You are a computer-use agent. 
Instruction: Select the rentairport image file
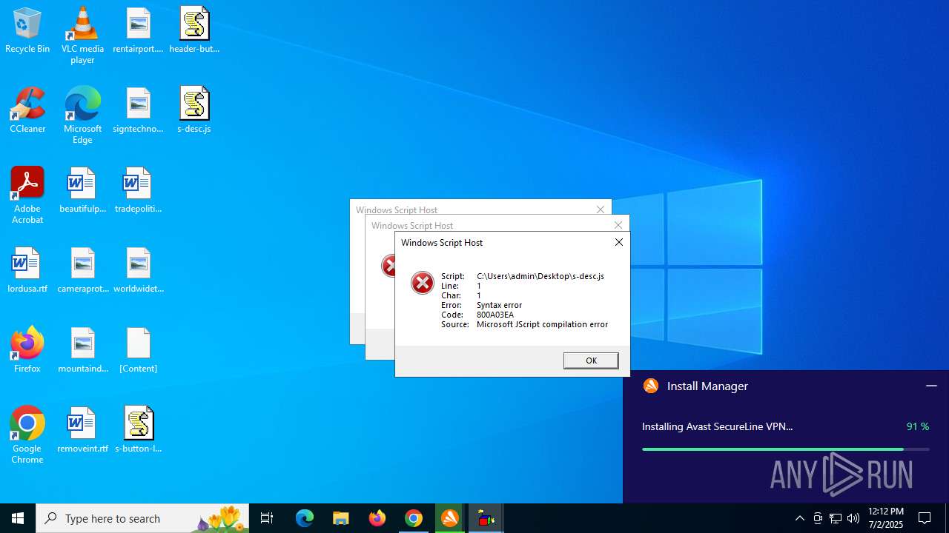point(138,30)
